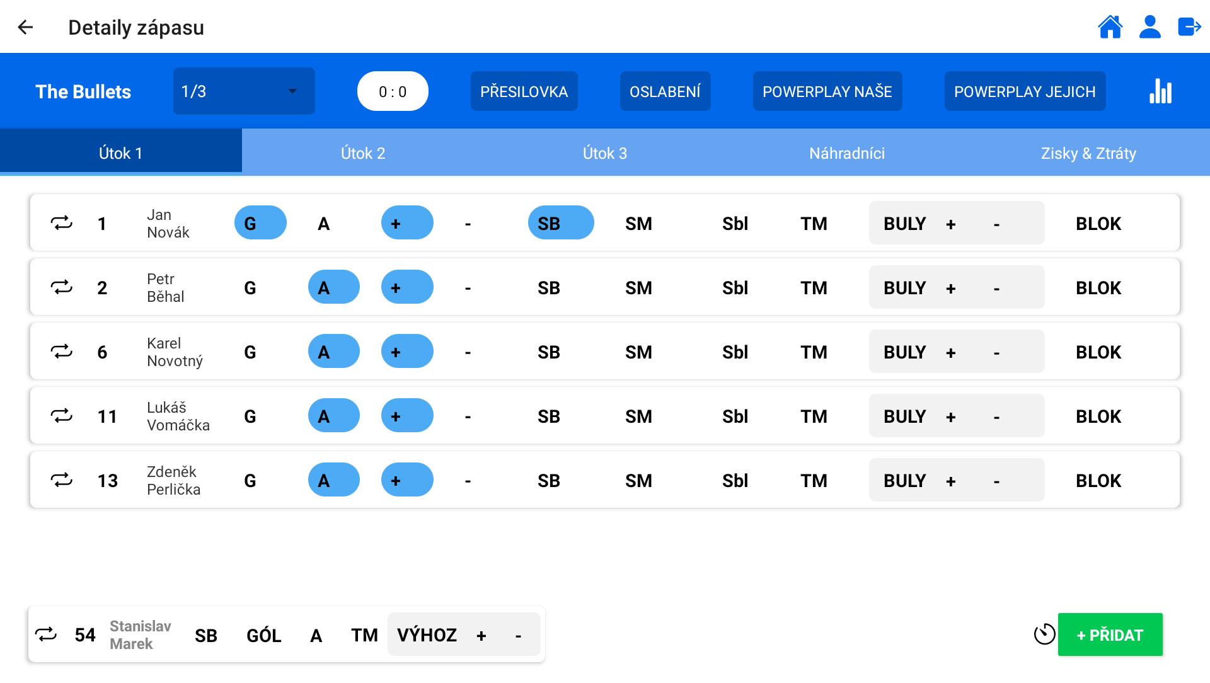Click the green + PŘIDAT button
The height and width of the screenshot is (683, 1210).
point(1110,634)
